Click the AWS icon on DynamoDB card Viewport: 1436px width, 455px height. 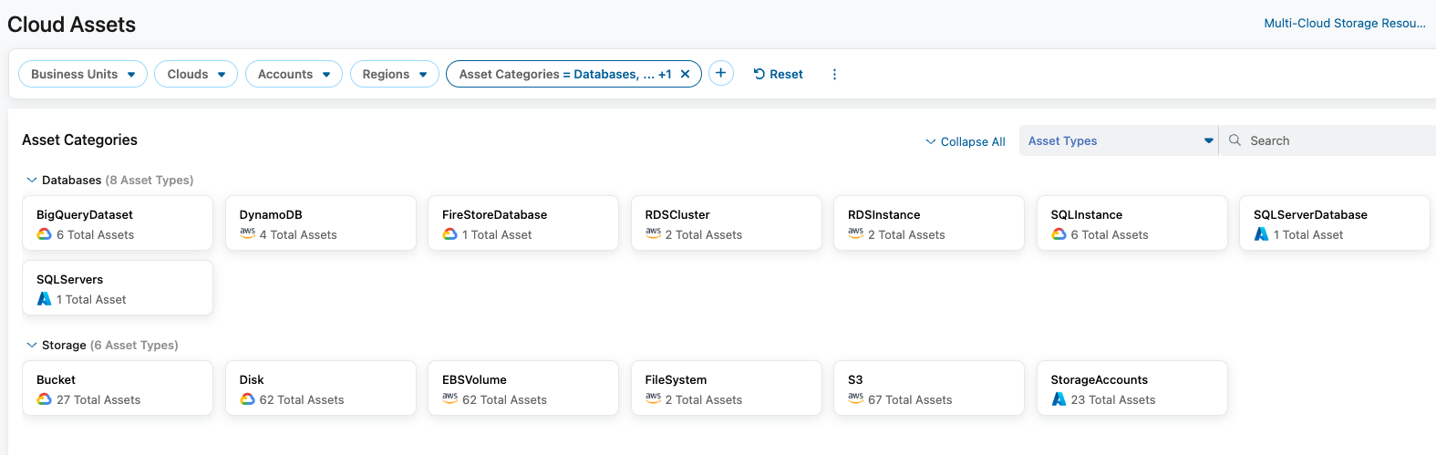click(247, 233)
